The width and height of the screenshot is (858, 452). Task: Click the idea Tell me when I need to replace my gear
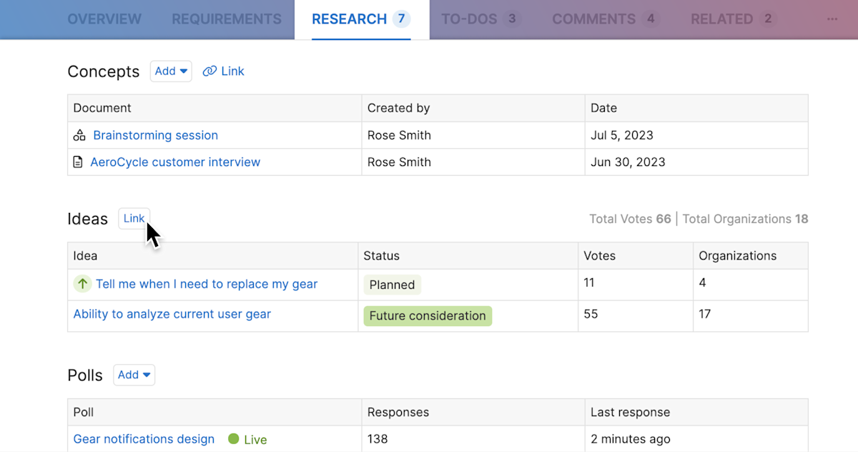click(x=207, y=284)
